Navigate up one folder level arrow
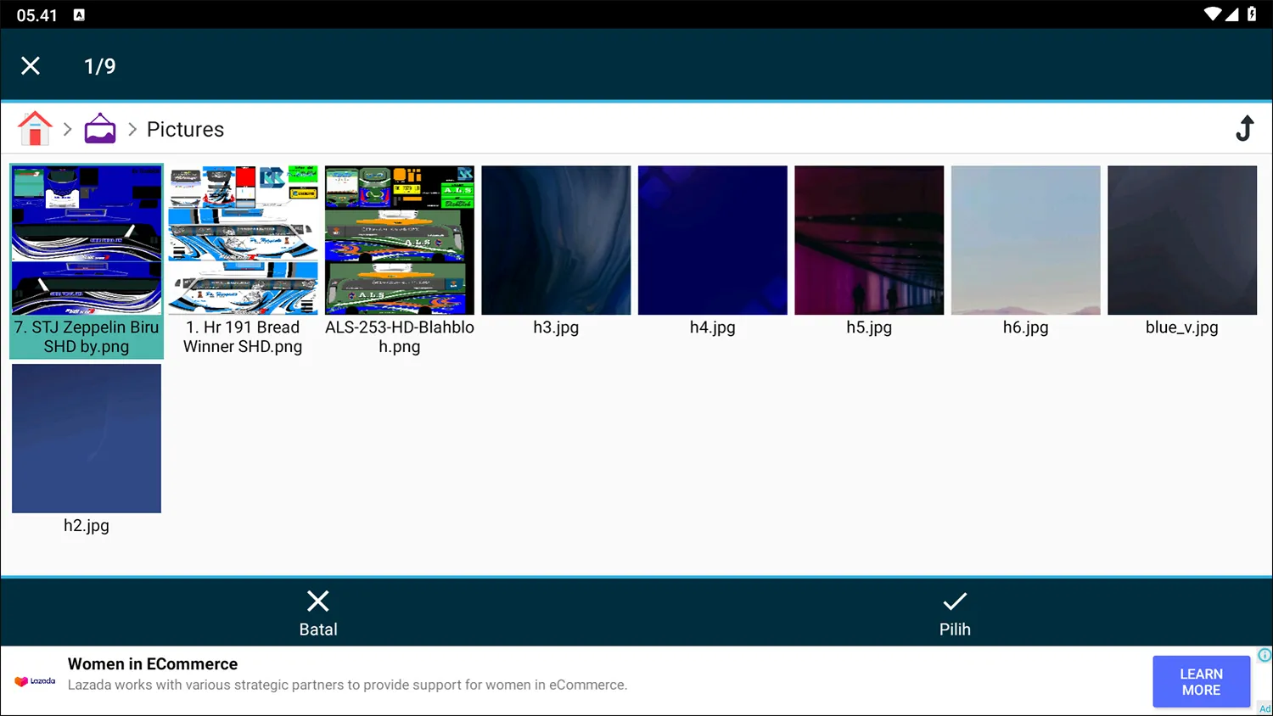The width and height of the screenshot is (1273, 716). 1244,129
